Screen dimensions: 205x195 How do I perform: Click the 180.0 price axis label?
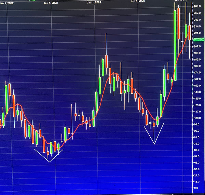pos(198,66)
